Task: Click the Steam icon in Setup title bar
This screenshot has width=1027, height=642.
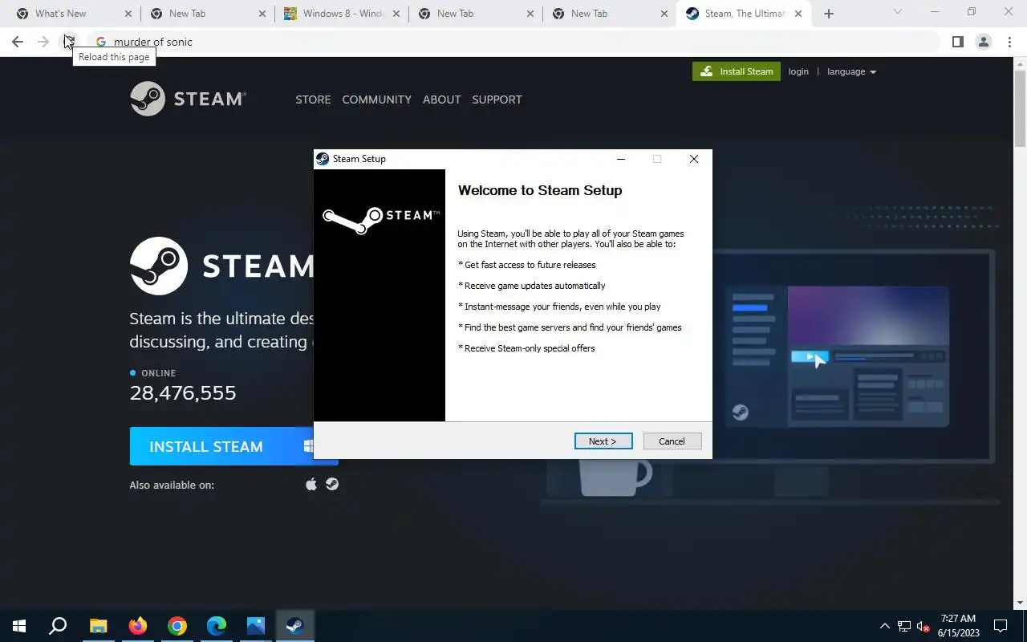Action: tap(323, 159)
